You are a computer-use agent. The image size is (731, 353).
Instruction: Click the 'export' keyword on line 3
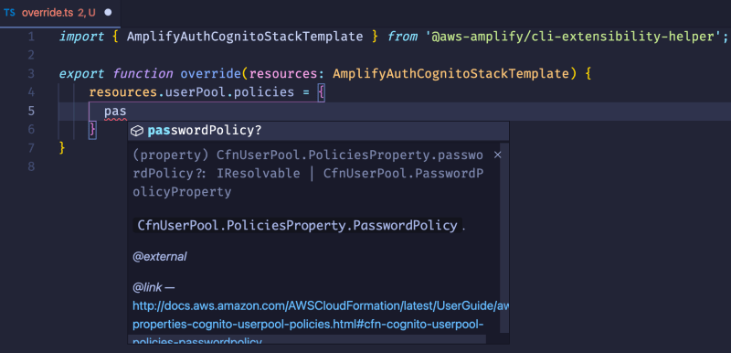[x=81, y=74]
